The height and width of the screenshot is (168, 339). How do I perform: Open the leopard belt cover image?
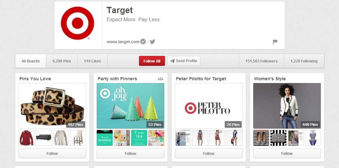[52, 106]
